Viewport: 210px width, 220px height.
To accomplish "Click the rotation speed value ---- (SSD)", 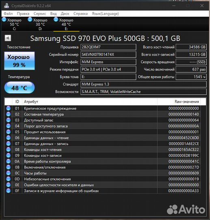I will click(191, 62).
